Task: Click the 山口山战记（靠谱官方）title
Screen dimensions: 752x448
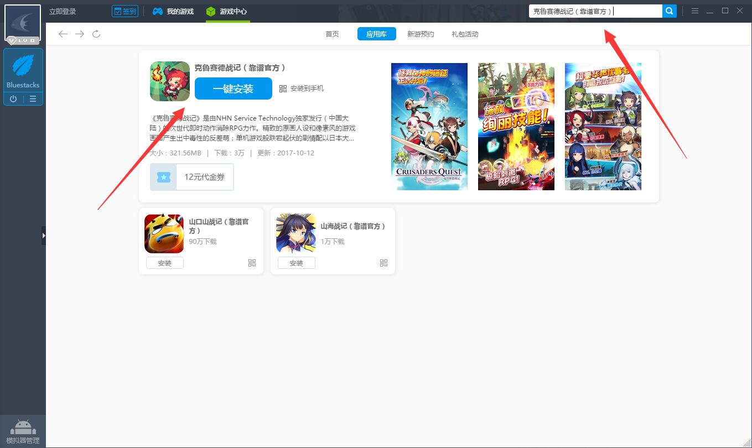Action: [x=219, y=226]
